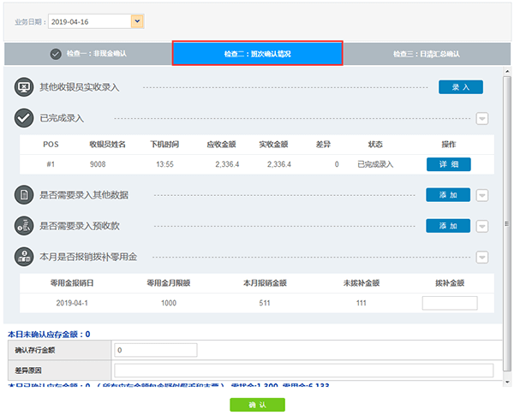Image resolution: width=514 pixels, height=415 pixels.
Task: Click the 2019-04-1 date cell
Action: 72,303
